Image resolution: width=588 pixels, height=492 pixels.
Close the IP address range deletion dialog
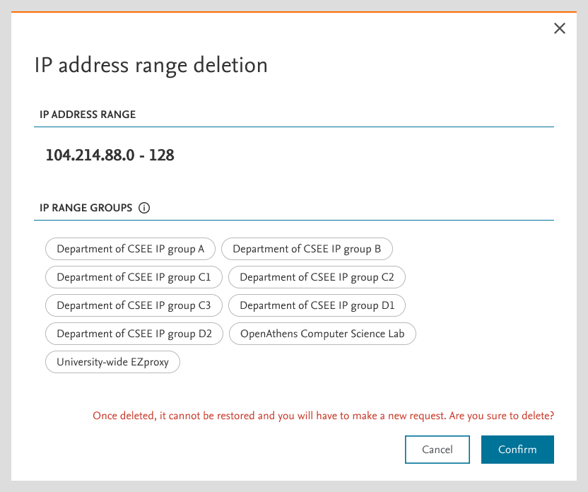[x=560, y=28]
